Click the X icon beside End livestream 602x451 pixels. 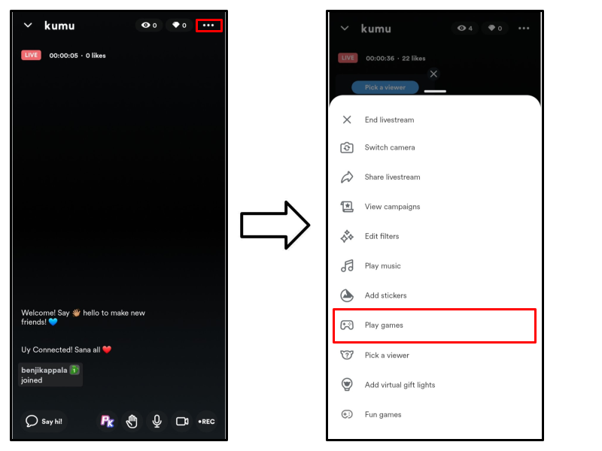pos(347,120)
